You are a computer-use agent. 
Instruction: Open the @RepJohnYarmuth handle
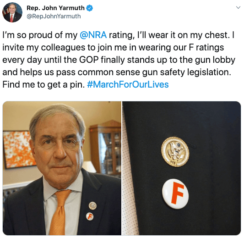click(54, 16)
